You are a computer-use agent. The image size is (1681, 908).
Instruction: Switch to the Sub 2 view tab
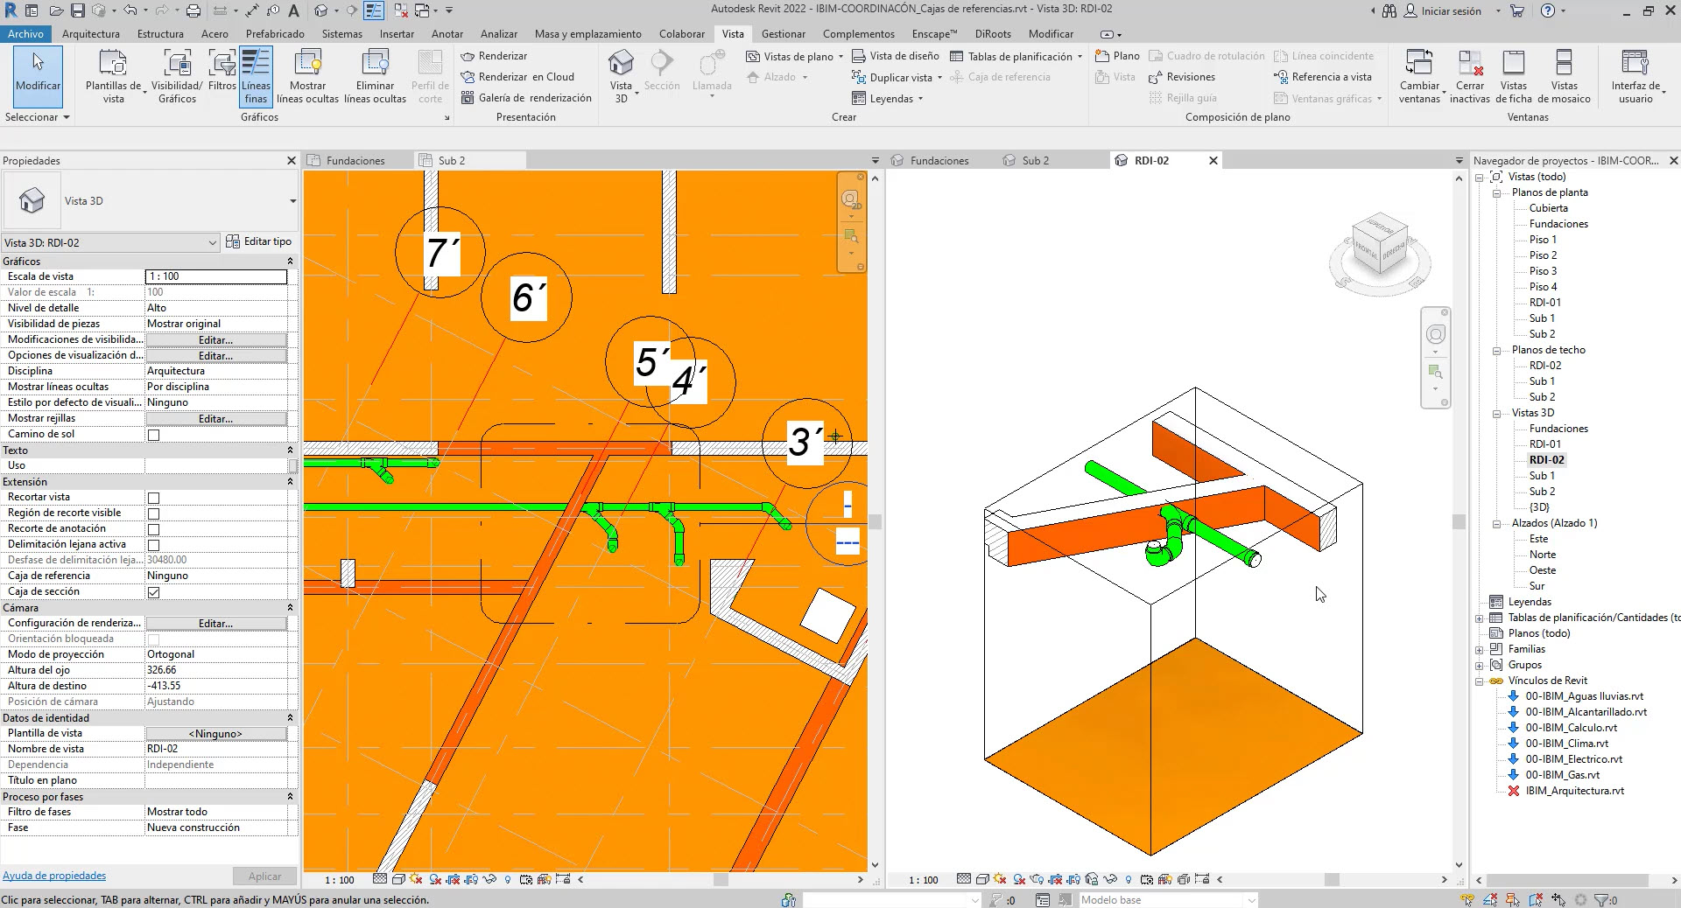(1035, 161)
